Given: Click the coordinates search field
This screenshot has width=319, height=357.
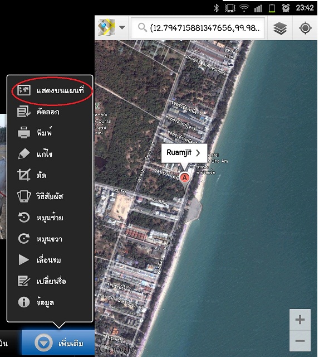Looking at the screenshot, I should tap(198, 28).
